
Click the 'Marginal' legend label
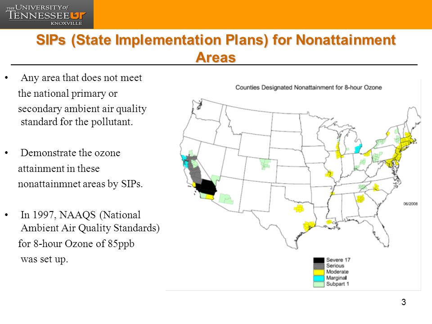tap(337, 278)
